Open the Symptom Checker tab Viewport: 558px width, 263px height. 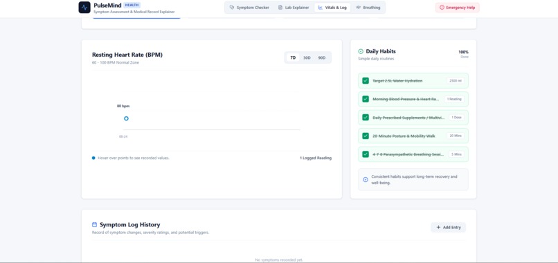click(x=249, y=8)
